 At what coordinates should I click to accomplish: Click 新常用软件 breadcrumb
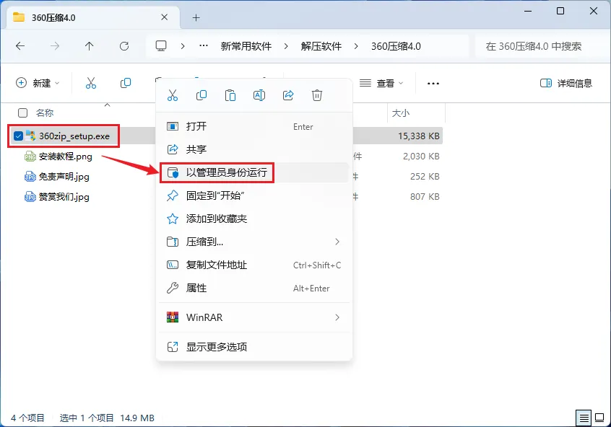coord(246,46)
